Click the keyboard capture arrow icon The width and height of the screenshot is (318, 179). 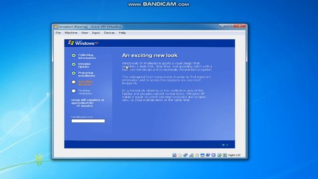coord(225,155)
